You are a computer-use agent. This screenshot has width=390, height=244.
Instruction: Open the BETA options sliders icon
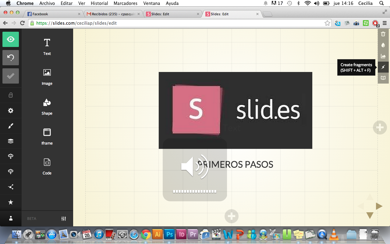pyautogui.click(x=64, y=218)
